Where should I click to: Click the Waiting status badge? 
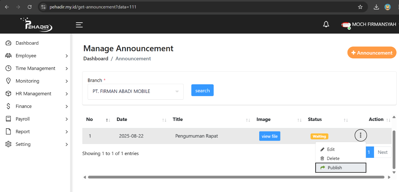coord(319,136)
